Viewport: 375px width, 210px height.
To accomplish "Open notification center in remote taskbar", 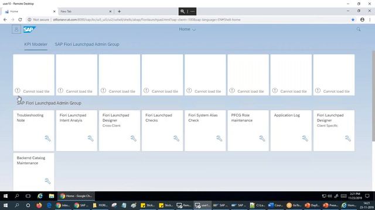I will pyautogui.click(x=367, y=196).
